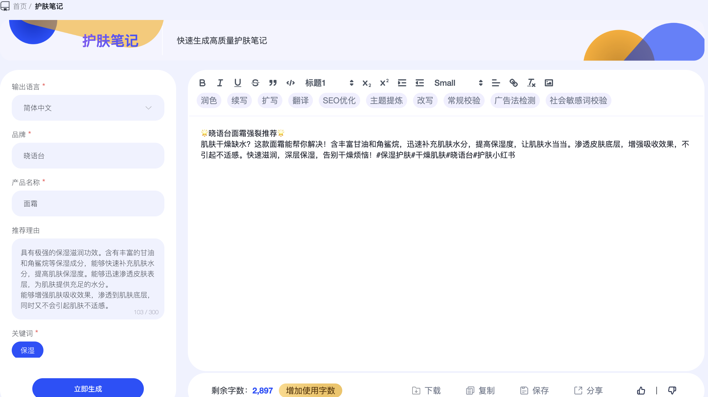Insert a code block
The image size is (708, 397).
point(290,83)
